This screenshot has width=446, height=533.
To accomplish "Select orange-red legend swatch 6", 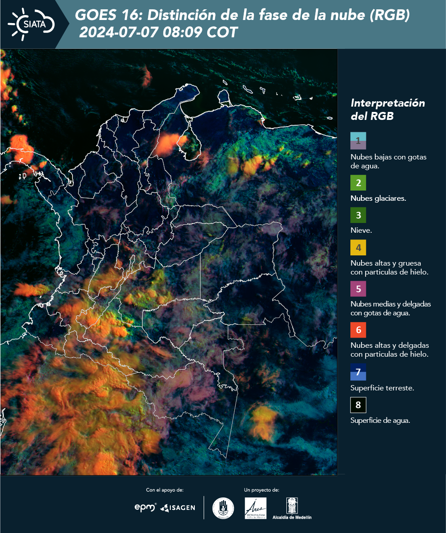I will (358, 330).
